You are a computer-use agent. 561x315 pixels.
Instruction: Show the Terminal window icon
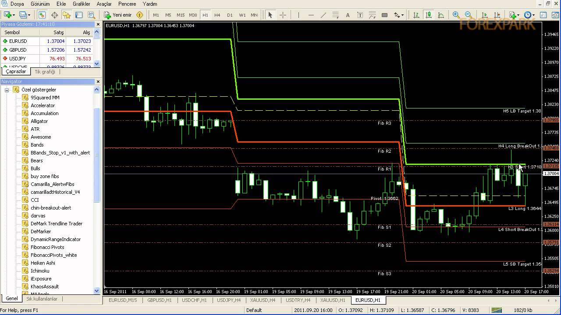[79, 15]
